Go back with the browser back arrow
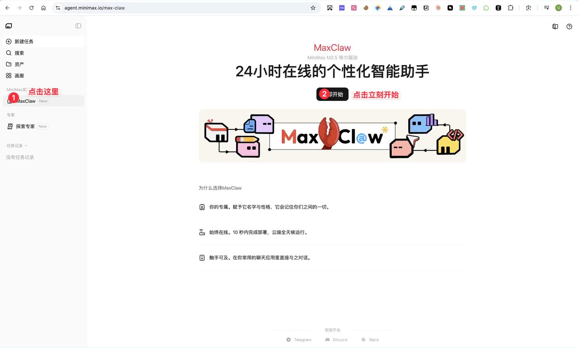Screen dimensions: 578x348 click(7, 8)
